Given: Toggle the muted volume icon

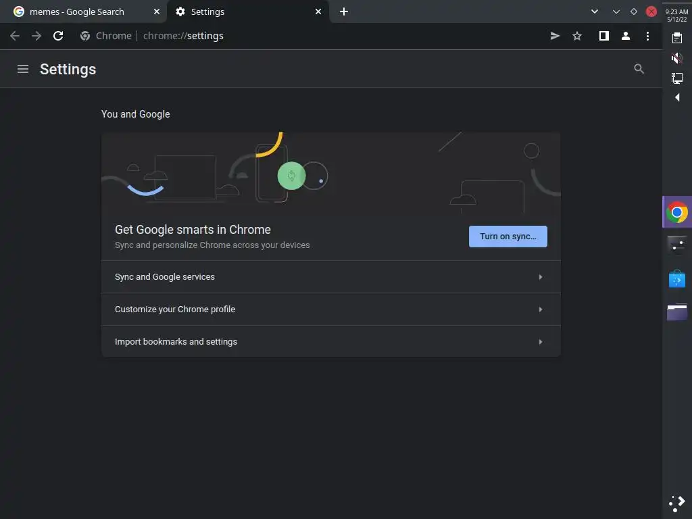Looking at the screenshot, I should (x=677, y=58).
